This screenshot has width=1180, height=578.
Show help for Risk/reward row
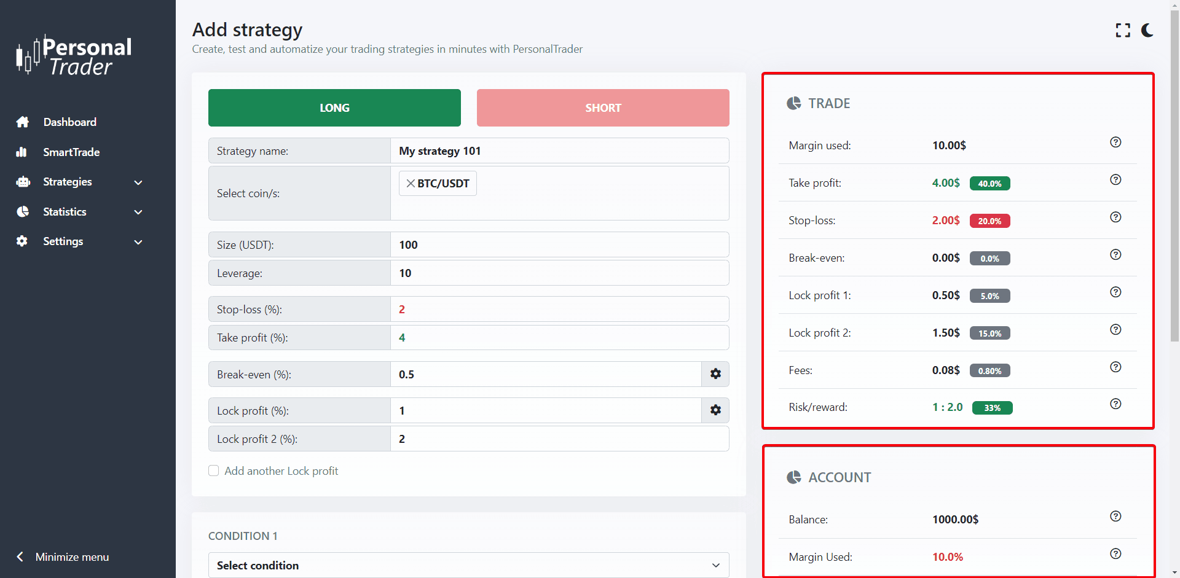(1115, 404)
